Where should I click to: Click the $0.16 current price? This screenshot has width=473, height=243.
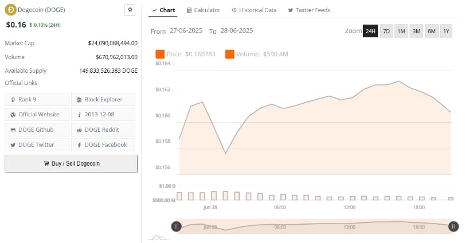16,25
